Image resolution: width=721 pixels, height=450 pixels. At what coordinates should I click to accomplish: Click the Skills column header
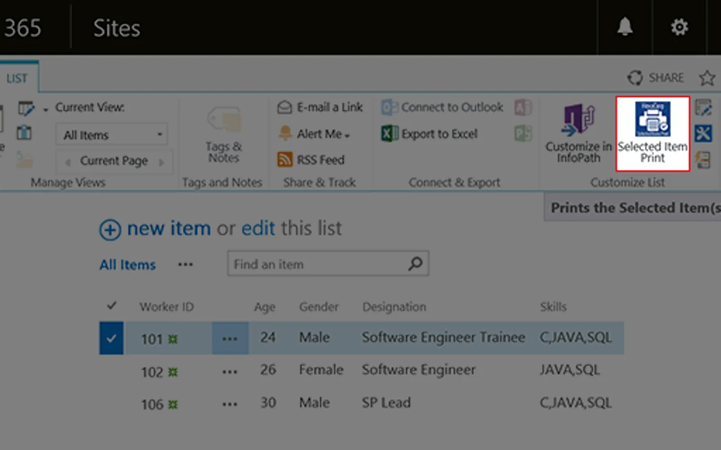tap(553, 306)
